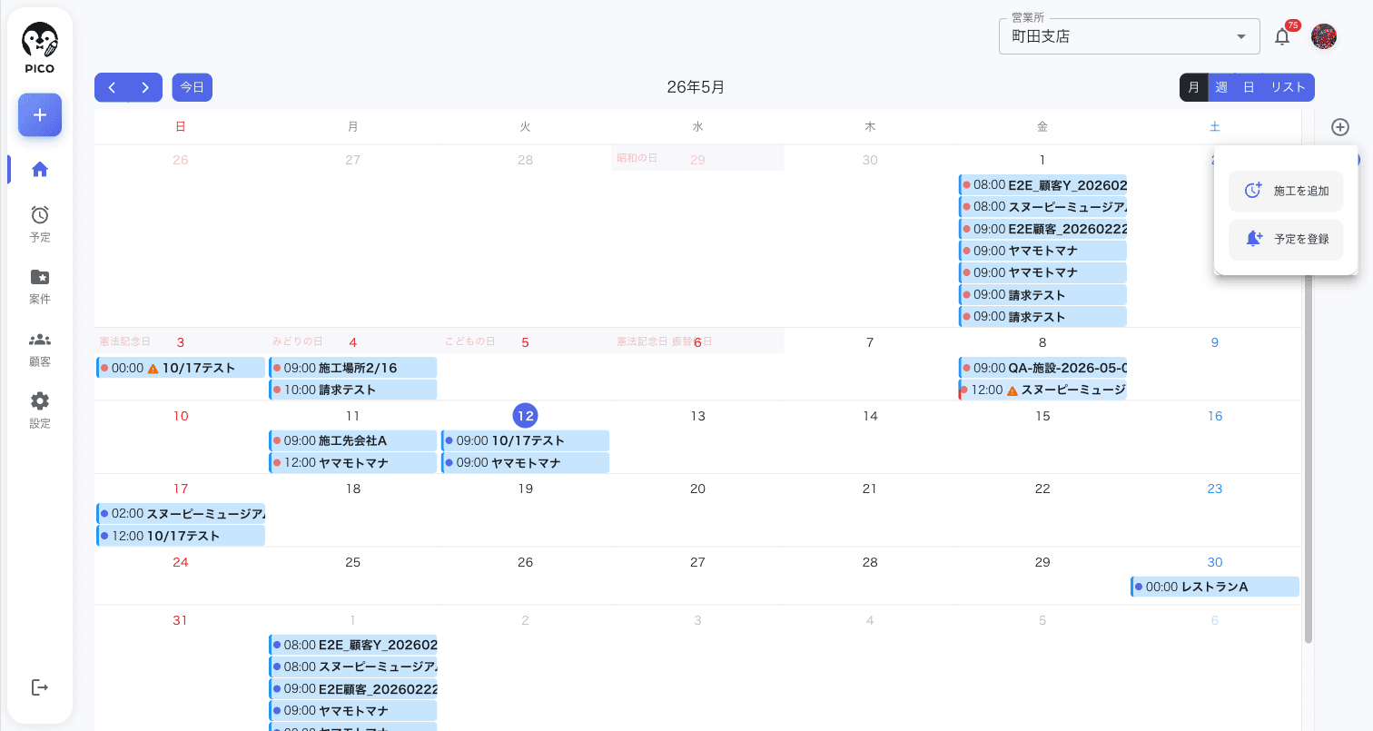This screenshot has height=731, width=1373.
Task: Click the PICO penguin logo
Action: pos(40,49)
